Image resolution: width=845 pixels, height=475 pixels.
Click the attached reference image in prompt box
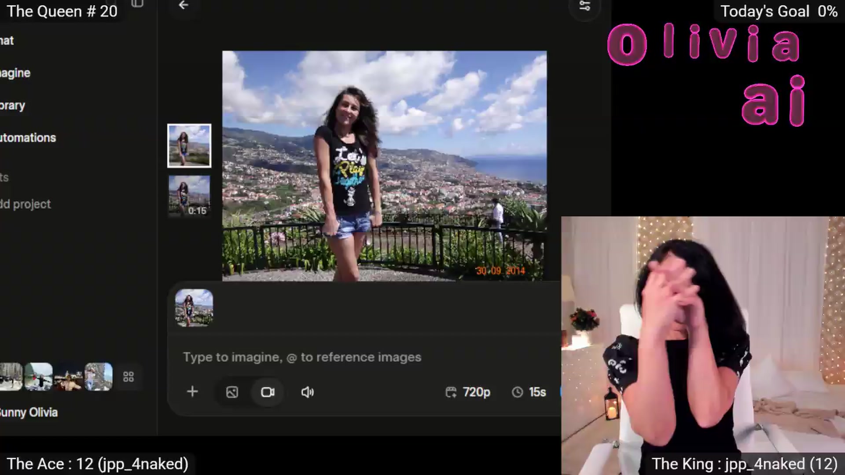coord(194,308)
